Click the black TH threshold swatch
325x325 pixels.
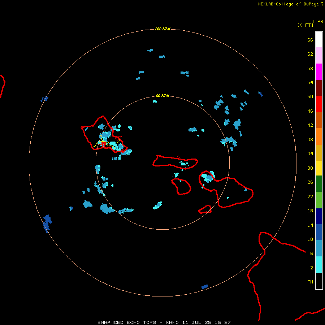[x=319, y=281]
